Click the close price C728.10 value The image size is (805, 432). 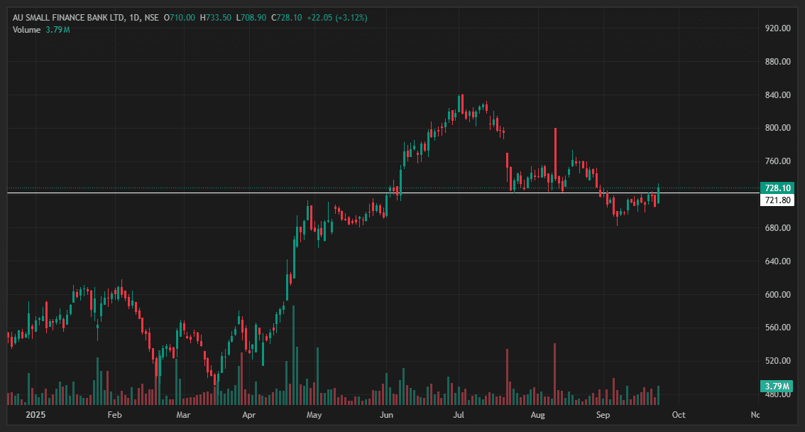click(287, 18)
